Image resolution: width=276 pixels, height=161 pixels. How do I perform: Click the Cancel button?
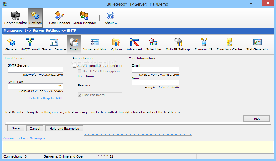(x=35, y=129)
